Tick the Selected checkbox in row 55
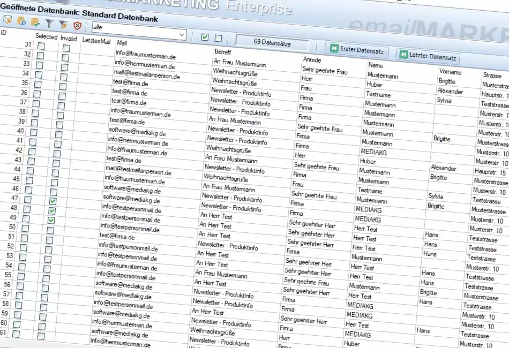 21,276
